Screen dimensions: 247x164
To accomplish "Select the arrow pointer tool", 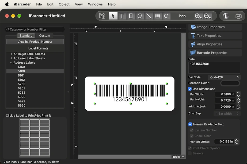I will click(x=113, y=16).
